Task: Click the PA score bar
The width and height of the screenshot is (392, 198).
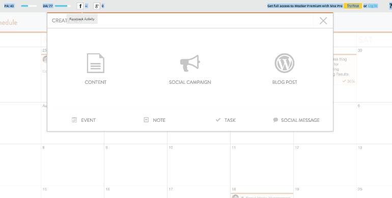Action: (x=29, y=6)
